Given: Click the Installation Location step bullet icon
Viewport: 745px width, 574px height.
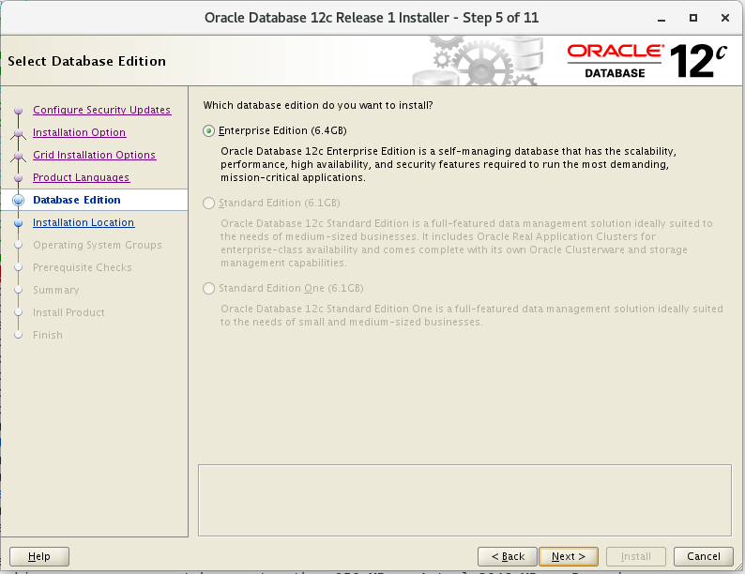Looking at the screenshot, I should (x=18, y=223).
